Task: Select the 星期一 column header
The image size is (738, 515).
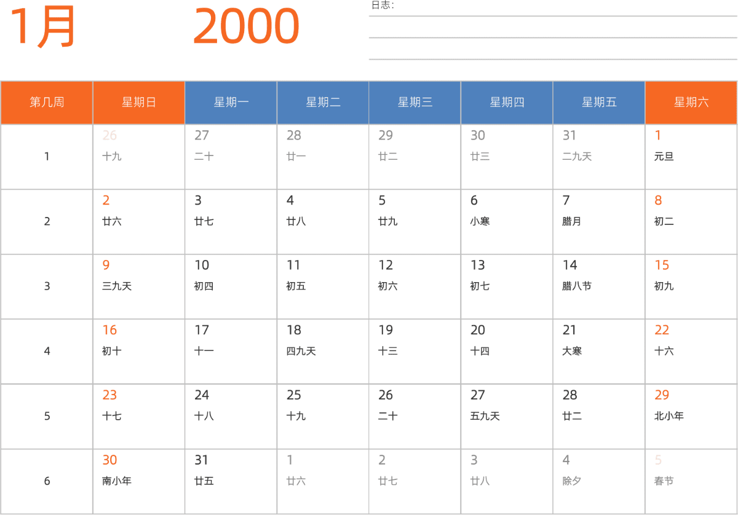Action: coord(231,103)
